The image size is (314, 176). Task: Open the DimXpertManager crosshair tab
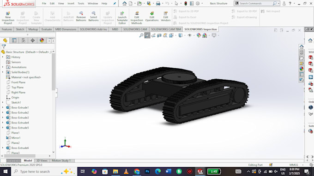tap(32, 41)
